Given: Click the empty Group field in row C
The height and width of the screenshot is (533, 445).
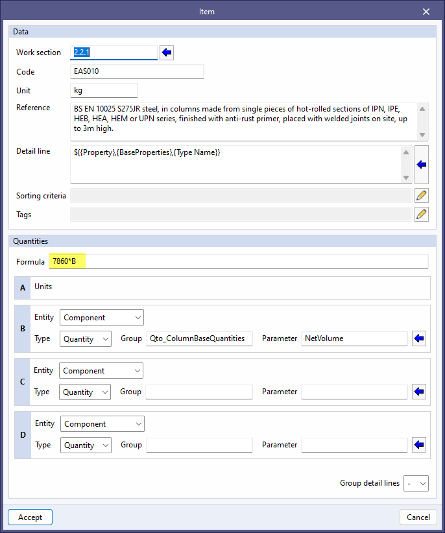Looking at the screenshot, I should [x=199, y=392].
